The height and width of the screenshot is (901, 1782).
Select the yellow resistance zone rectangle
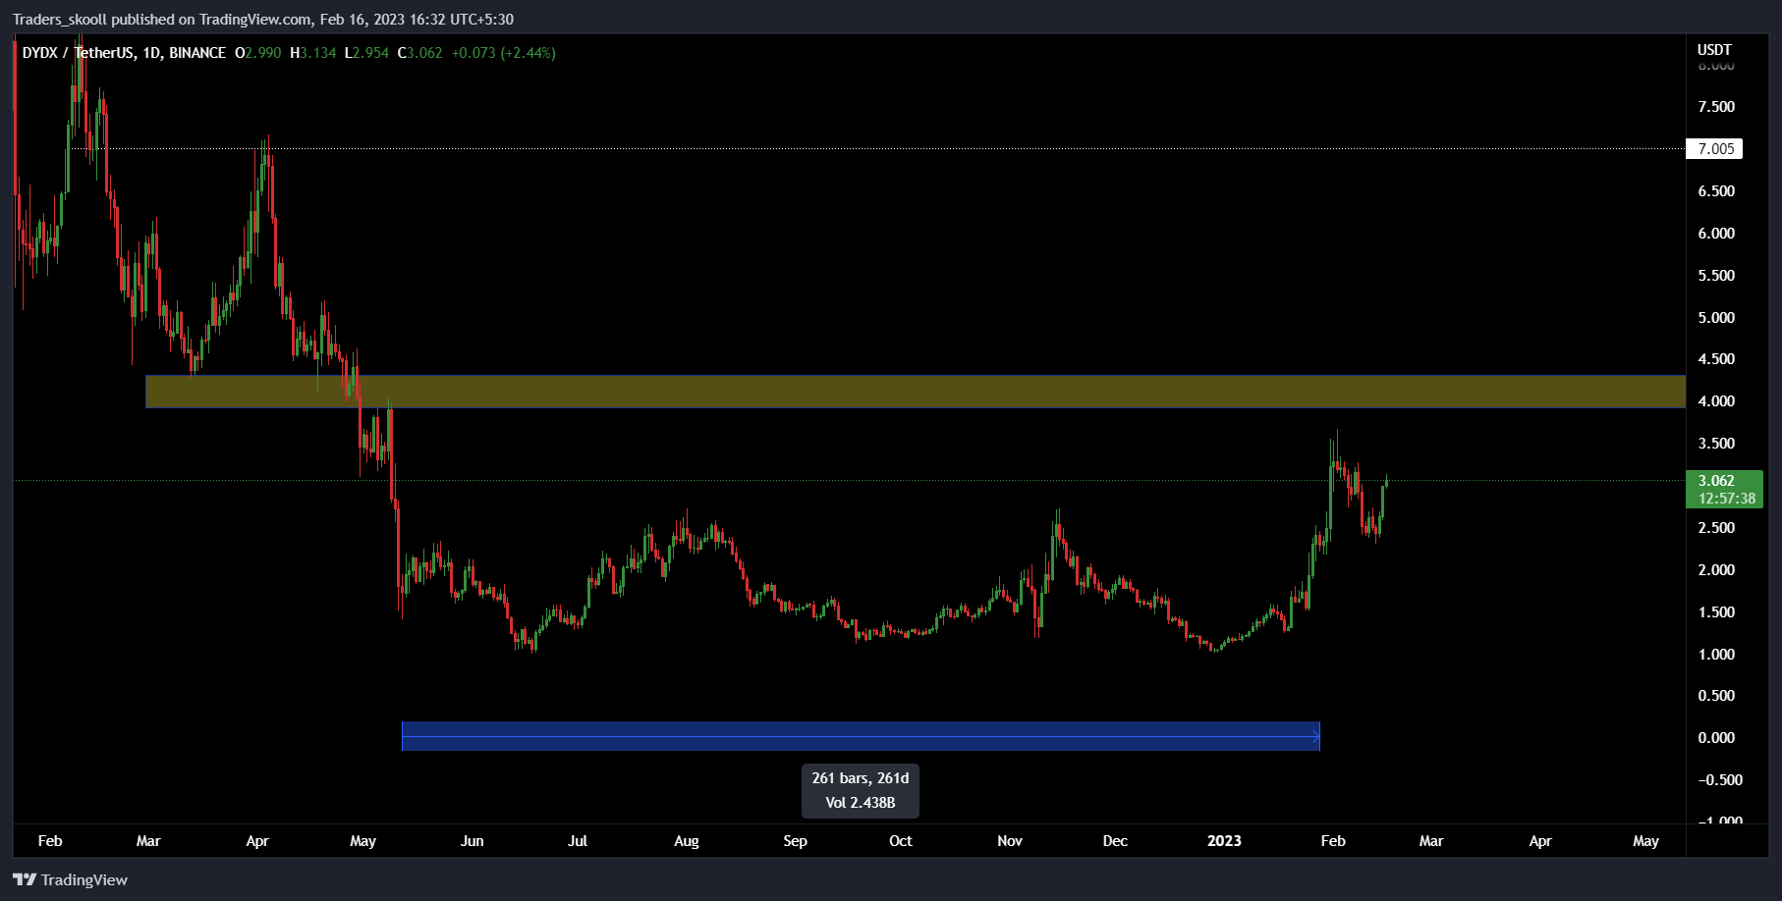pyautogui.click(x=916, y=392)
